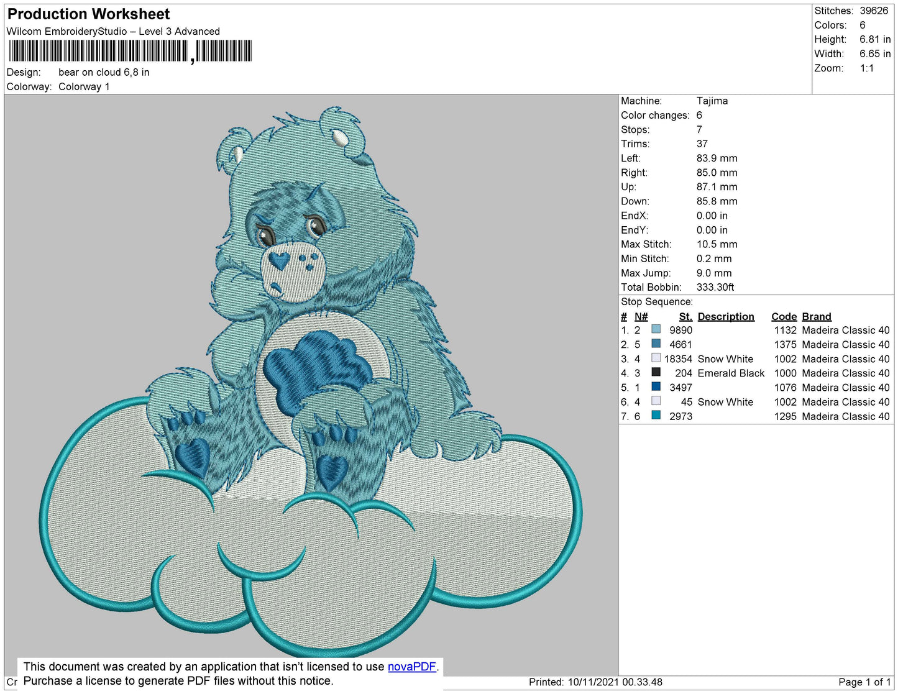Click the St. column header
Image resolution: width=898 pixels, height=694 pixels.
685,316
